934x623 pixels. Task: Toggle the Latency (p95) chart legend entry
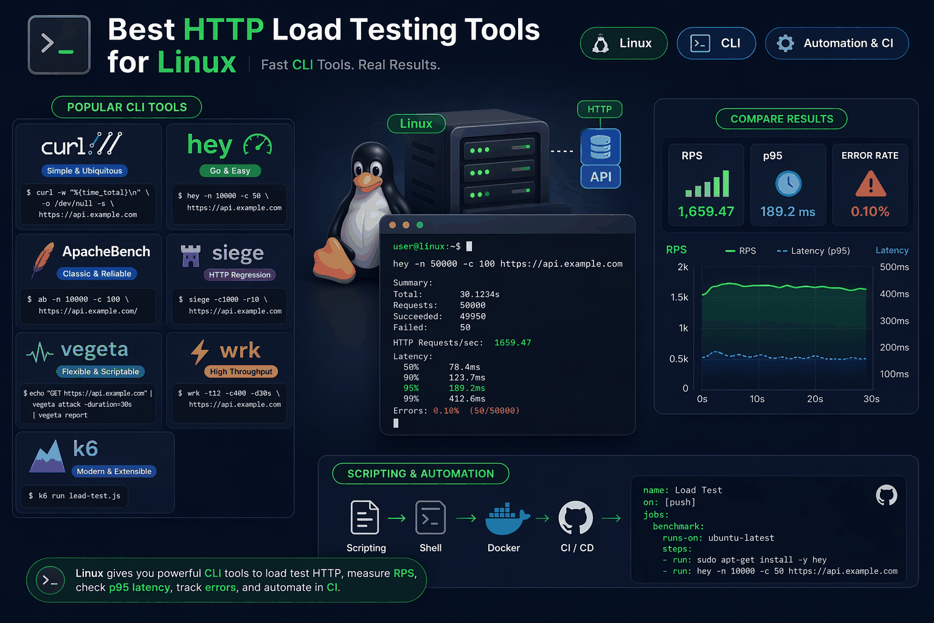tap(812, 250)
